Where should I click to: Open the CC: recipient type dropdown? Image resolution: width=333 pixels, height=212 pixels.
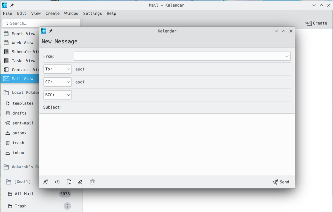58,82
